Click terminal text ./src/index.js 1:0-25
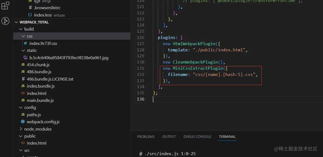Image resolution: width=323 pixels, height=157 pixels. click(170, 154)
